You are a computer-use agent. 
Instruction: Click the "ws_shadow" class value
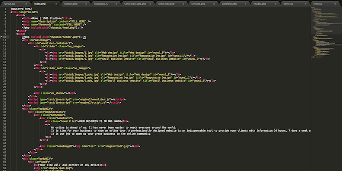(58, 93)
